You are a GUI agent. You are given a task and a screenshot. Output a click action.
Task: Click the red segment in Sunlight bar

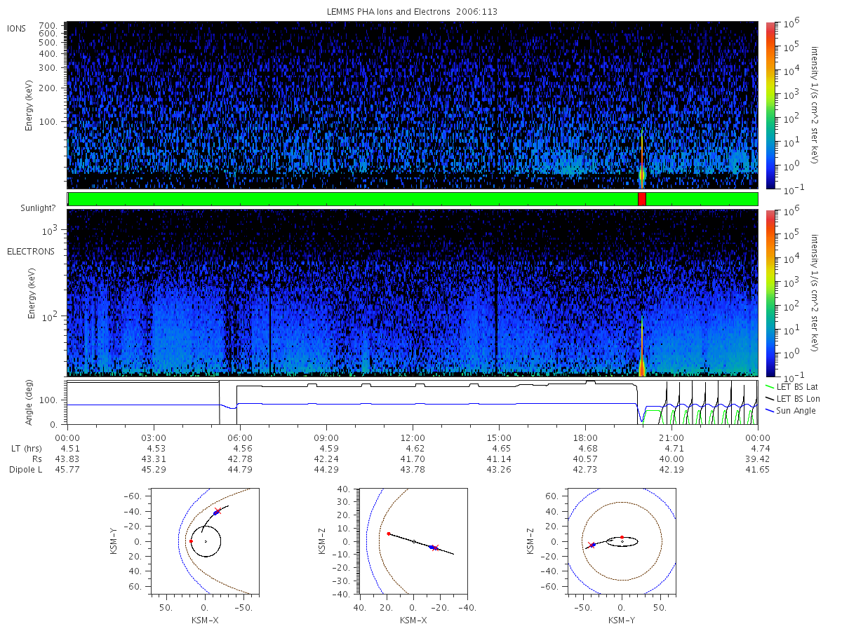(641, 199)
